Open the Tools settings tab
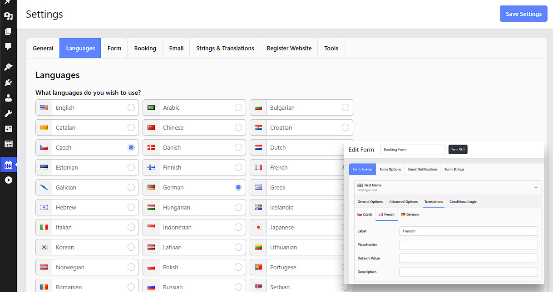The height and width of the screenshot is (292, 553). (x=331, y=48)
